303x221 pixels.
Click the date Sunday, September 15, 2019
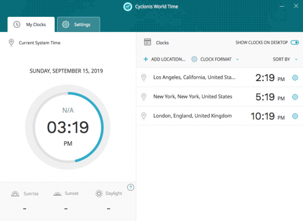tap(66, 71)
